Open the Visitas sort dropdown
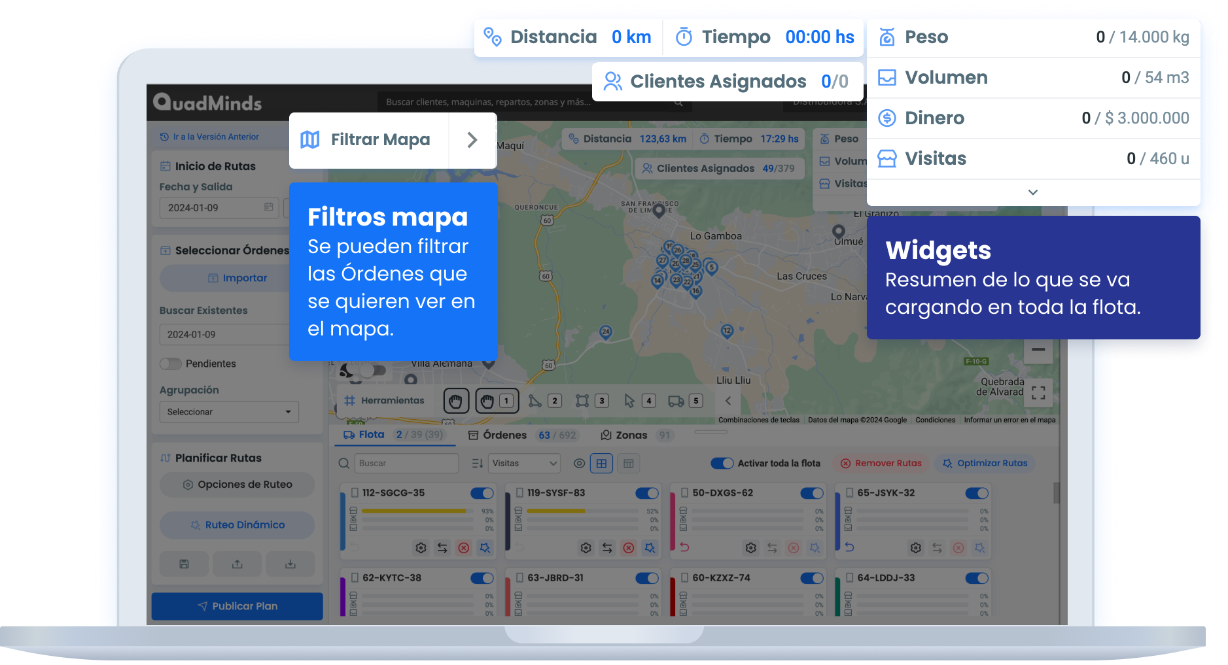Viewport: 1228px width, 665px height. (524, 464)
